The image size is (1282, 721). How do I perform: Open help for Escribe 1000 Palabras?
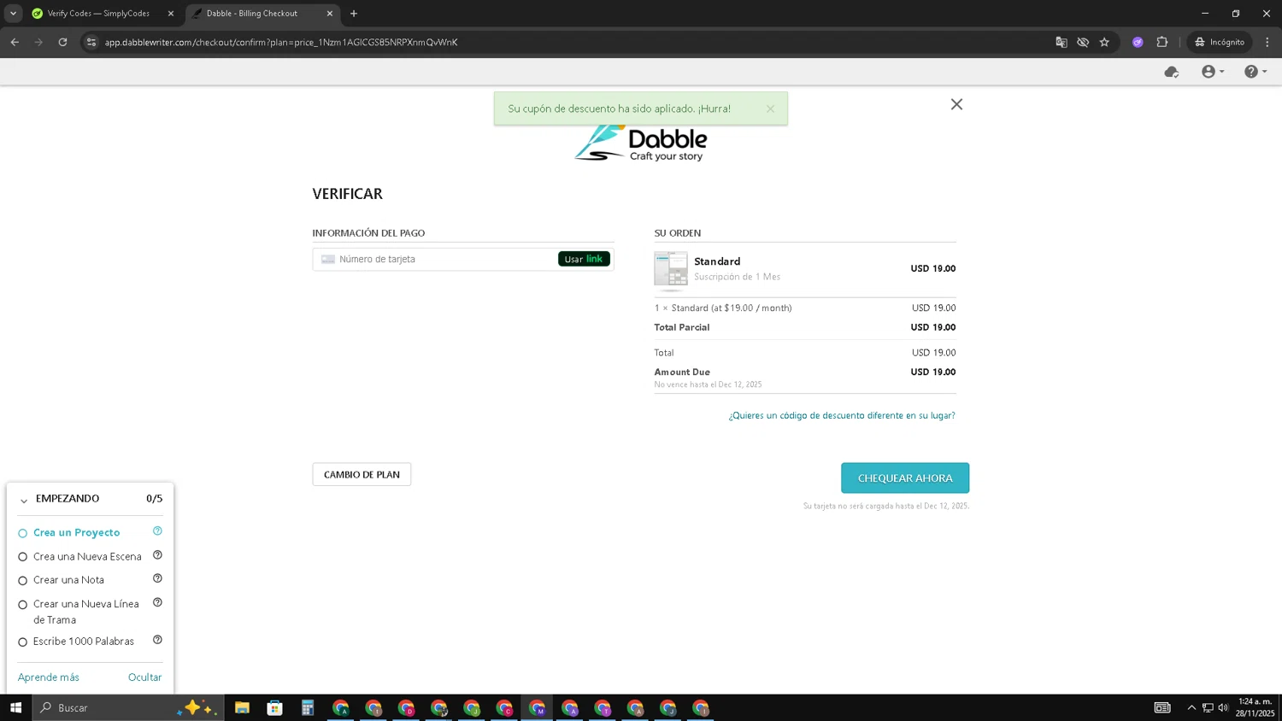(x=157, y=640)
